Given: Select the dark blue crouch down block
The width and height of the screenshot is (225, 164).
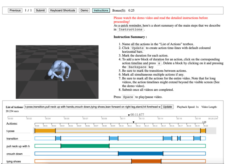Looking at the screenshot, I should click(140, 154).
